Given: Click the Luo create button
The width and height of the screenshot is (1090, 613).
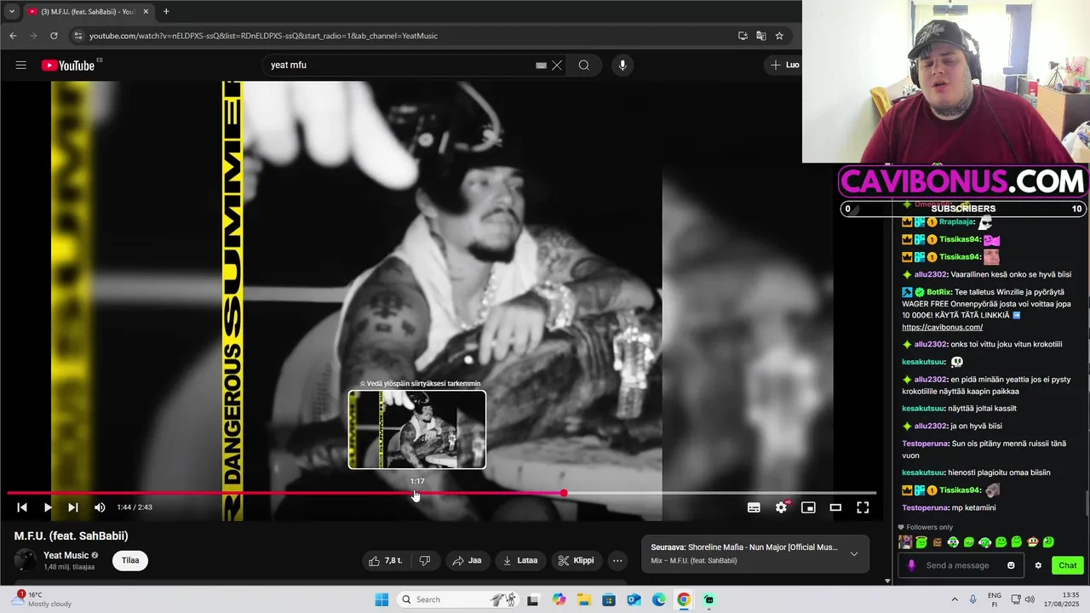Looking at the screenshot, I should click(x=784, y=66).
